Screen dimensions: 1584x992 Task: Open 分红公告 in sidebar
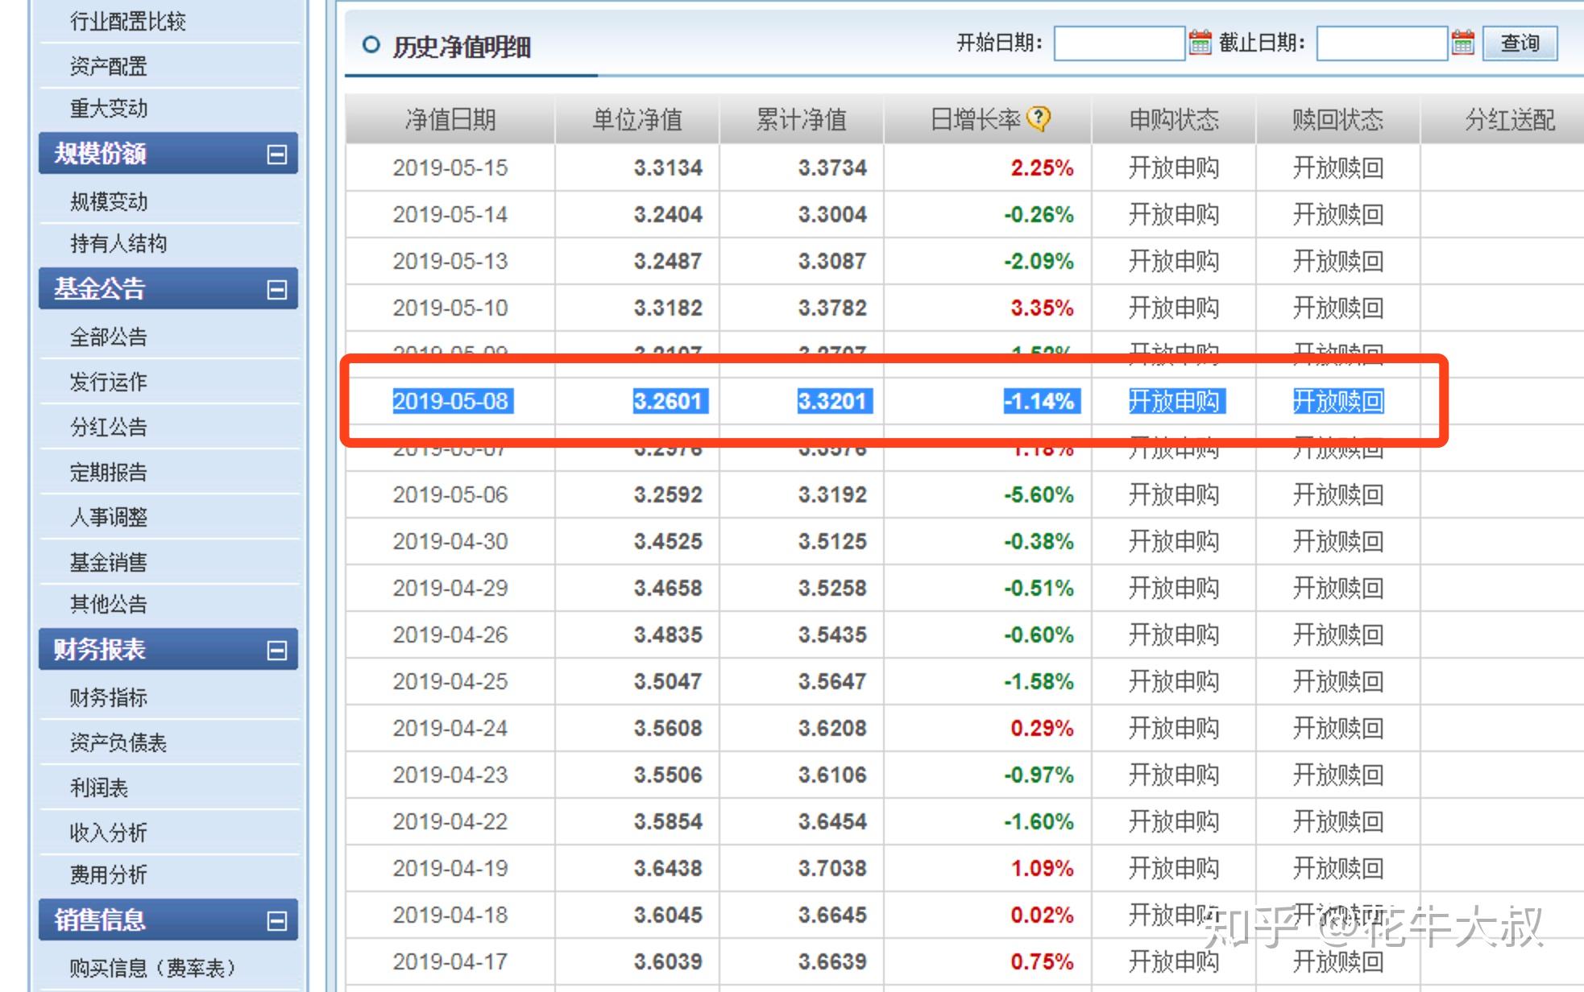point(109,427)
